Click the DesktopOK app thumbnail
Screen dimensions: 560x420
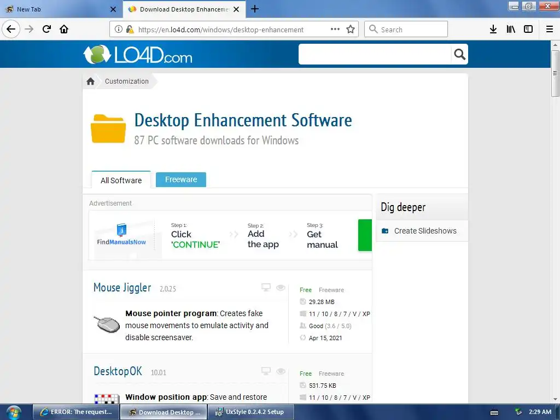point(107,399)
